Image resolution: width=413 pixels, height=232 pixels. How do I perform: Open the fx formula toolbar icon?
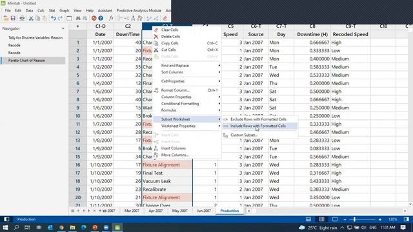tap(111, 18)
